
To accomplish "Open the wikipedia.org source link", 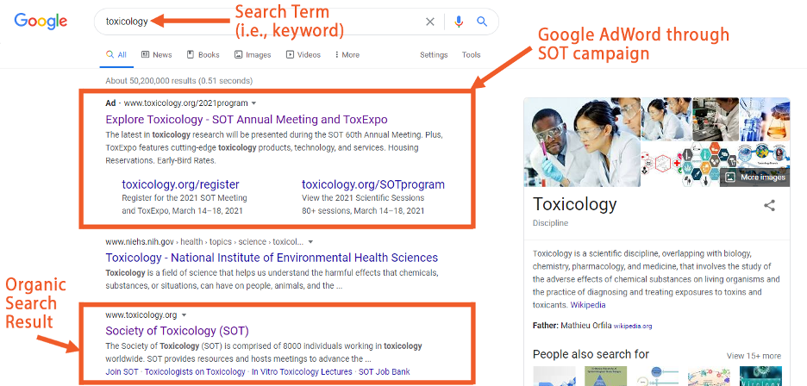I will pyautogui.click(x=633, y=327).
